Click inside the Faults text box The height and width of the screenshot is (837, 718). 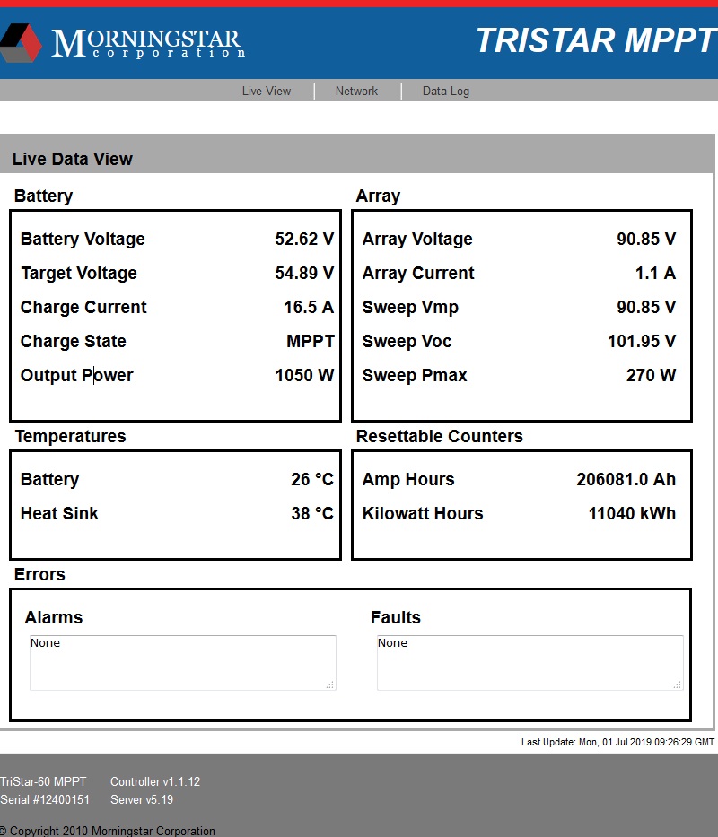point(530,663)
